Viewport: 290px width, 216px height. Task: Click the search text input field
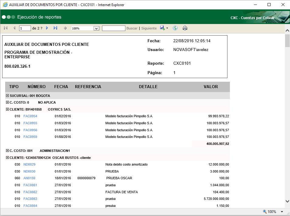point(114,28)
